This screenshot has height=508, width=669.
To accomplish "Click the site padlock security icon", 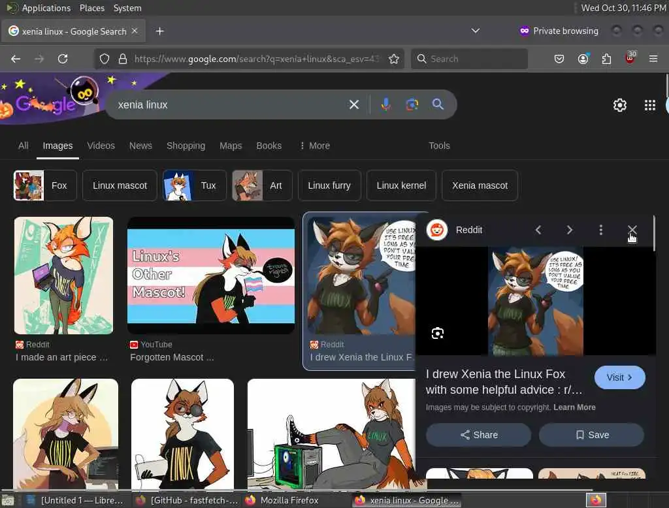I will [x=123, y=59].
